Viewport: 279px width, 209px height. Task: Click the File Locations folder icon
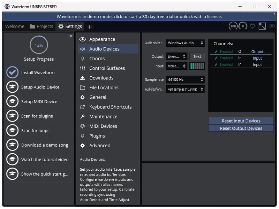(82, 88)
